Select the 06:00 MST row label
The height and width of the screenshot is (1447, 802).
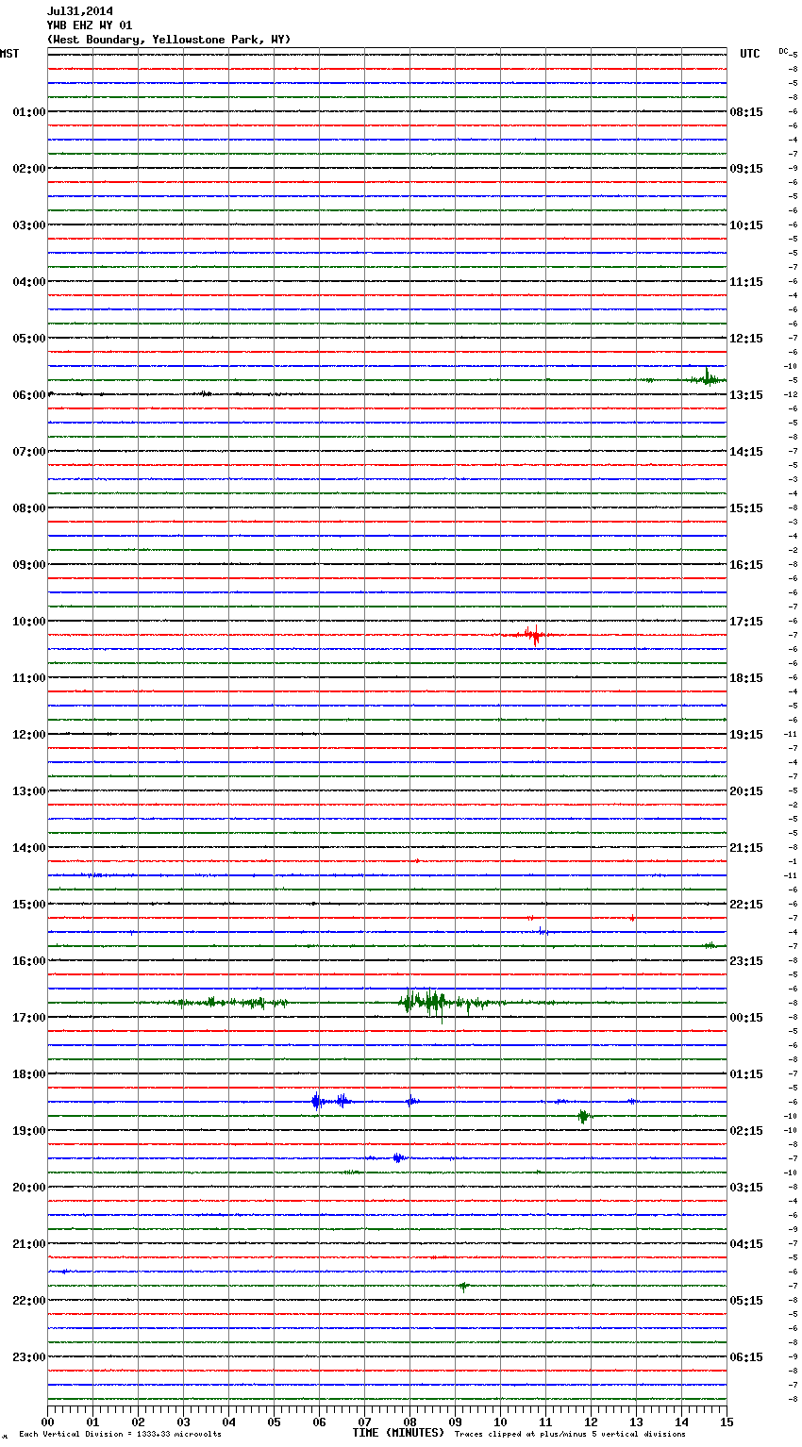pos(29,395)
